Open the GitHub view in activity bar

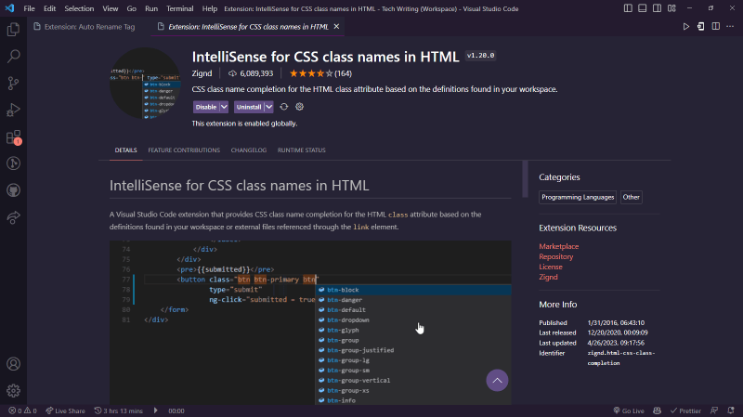(13, 190)
